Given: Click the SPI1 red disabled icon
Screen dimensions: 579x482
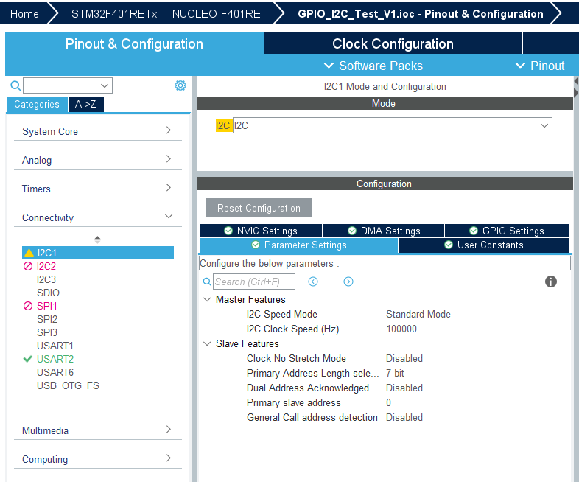Looking at the screenshot, I should (28, 306).
